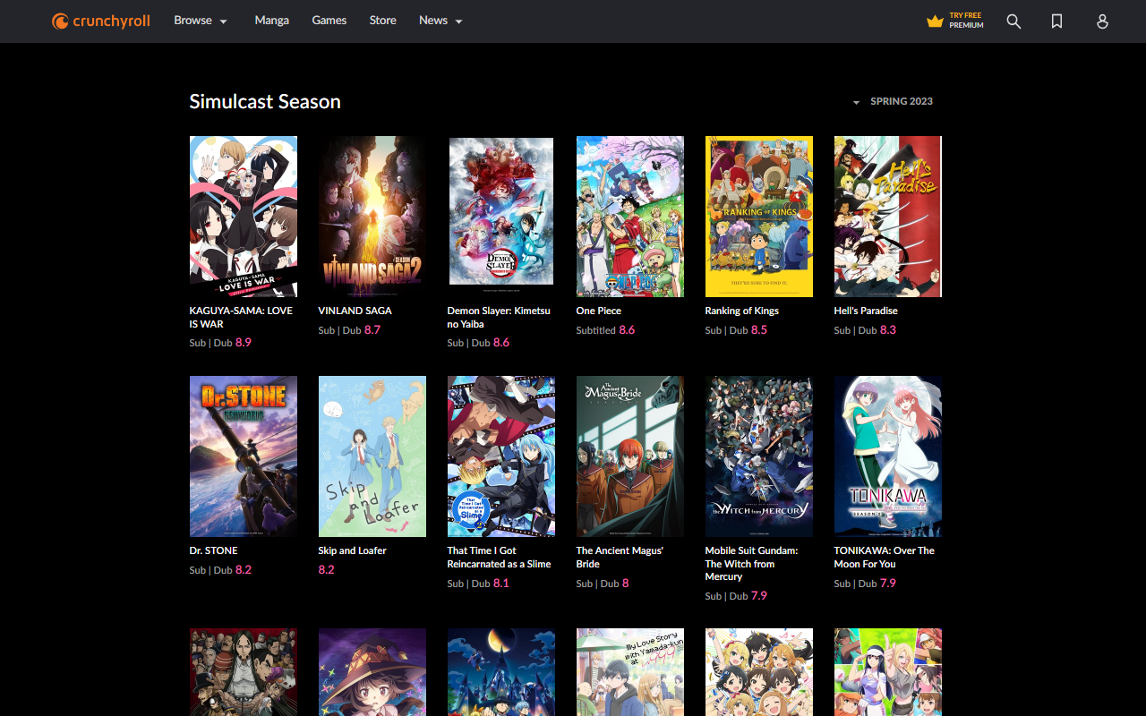This screenshot has width=1146, height=716.
Task: Open the Ranking of Kings poster
Action: pyautogui.click(x=759, y=217)
